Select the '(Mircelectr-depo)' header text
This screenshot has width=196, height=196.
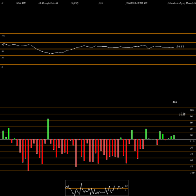(176, 3)
